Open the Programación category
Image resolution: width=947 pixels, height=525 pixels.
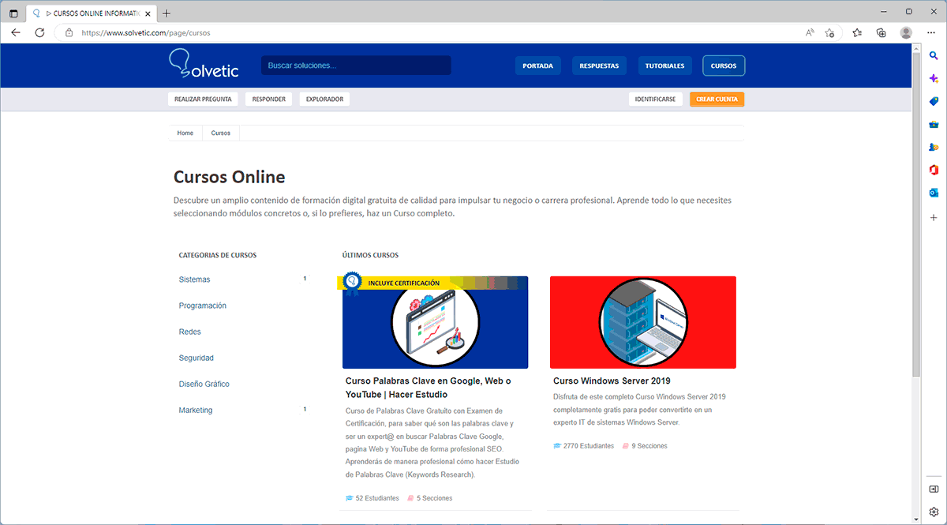click(203, 306)
